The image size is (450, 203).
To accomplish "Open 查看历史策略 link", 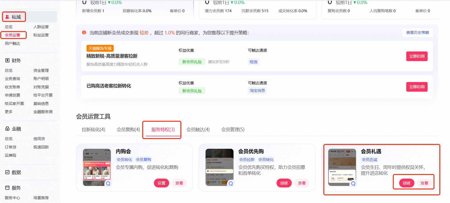I will [x=417, y=33].
